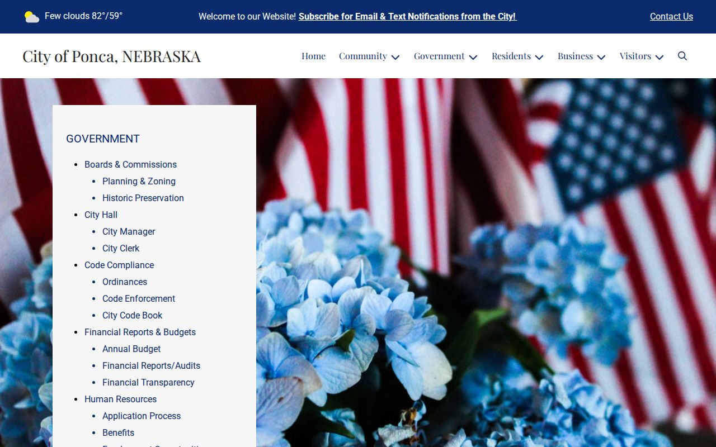The width and height of the screenshot is (716, 447).
Task: Open the Community menu item
Action: [x=363, y=56]
